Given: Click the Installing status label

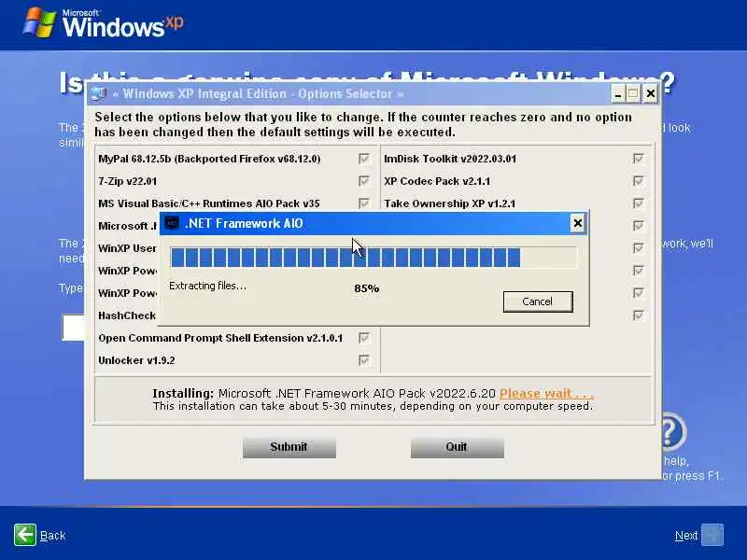Looking at the screenshot, I should 183,394.
